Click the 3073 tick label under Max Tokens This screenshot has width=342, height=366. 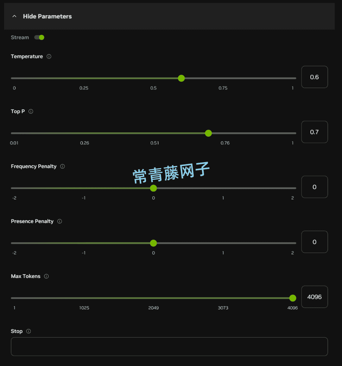coord(223,308)
